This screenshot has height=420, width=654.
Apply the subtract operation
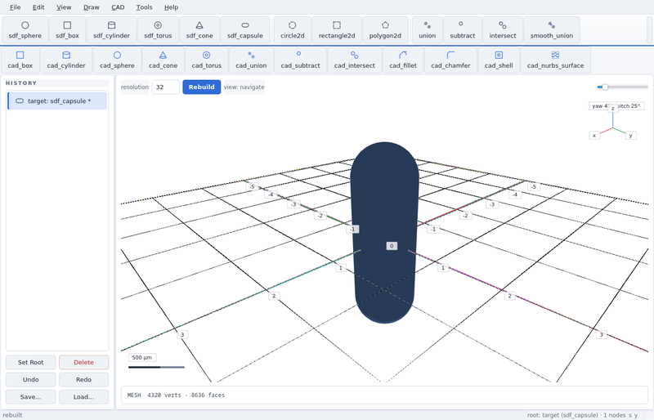click(x=462, y=30)
